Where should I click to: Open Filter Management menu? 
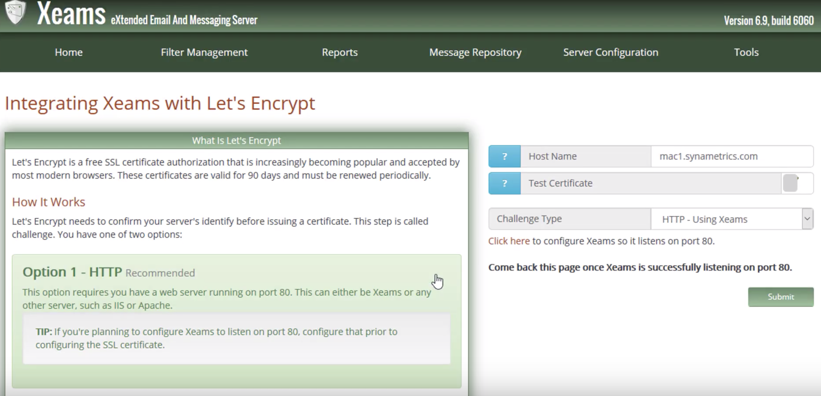(204, 52)
